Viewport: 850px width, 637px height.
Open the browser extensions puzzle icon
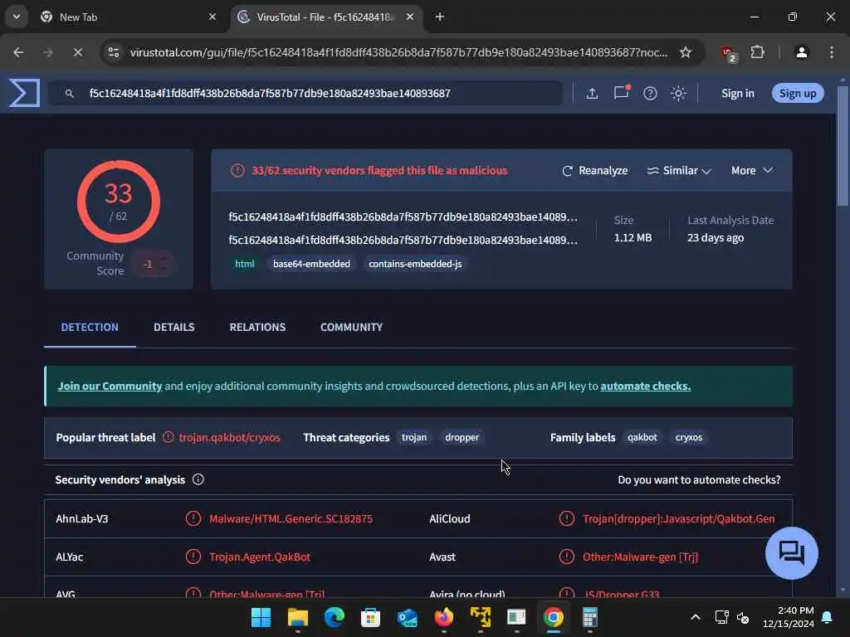(x=757, y=52)
